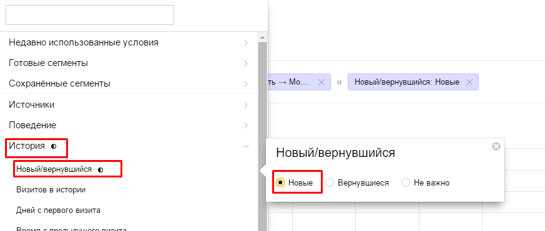Click the conditions list scrollbar thumb

click(x=262, y=136)
